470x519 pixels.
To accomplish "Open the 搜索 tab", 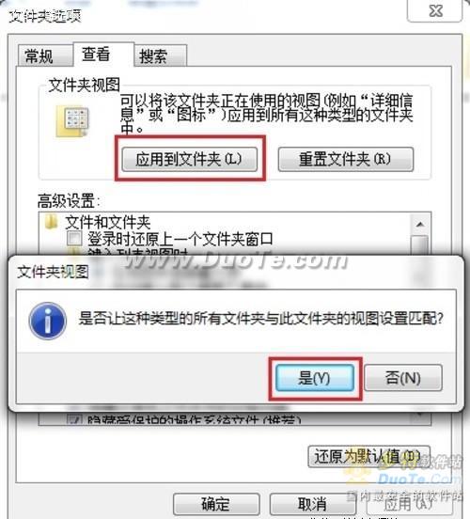I will coord(153,55).
